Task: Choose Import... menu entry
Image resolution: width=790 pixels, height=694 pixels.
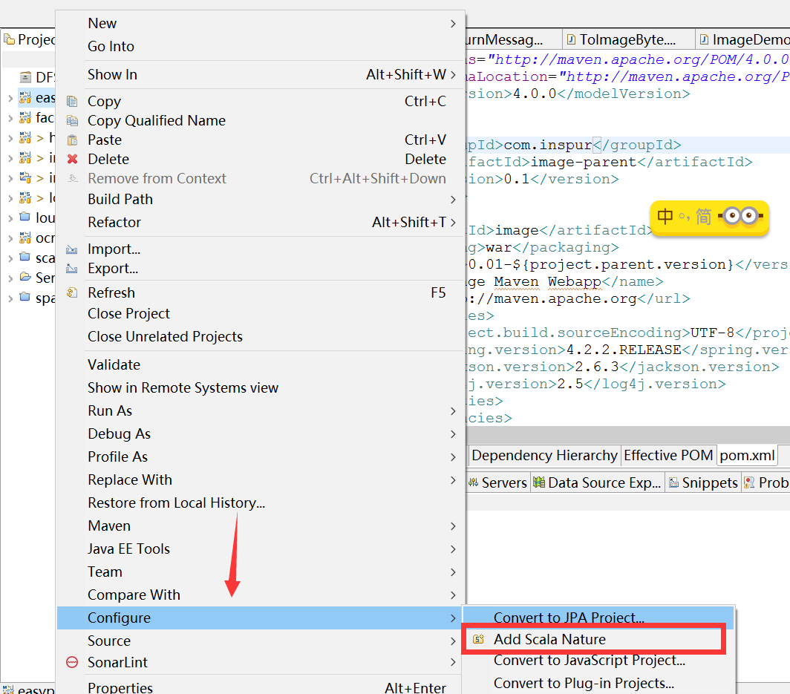Action: 261,249
